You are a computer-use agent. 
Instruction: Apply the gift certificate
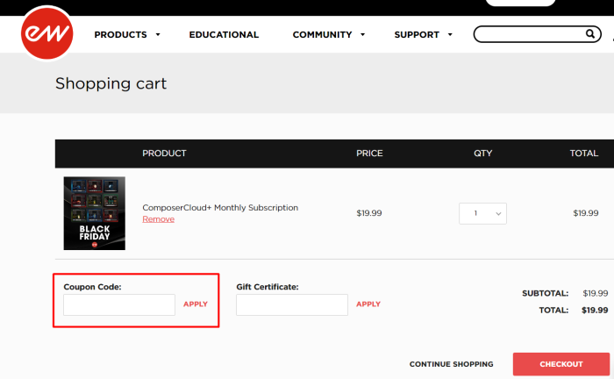tap(368, 304)
